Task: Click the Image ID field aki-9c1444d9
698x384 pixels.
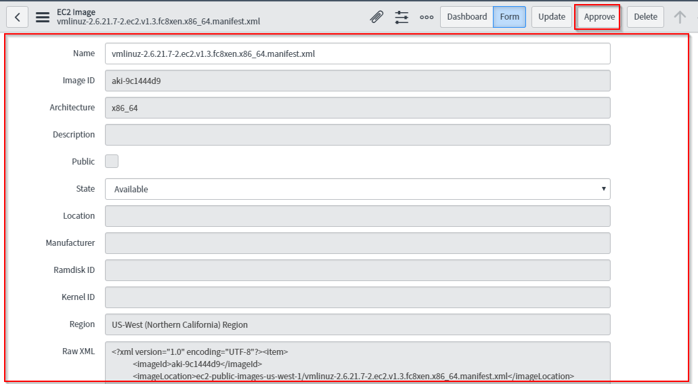Action: click(x=357, y=81)
